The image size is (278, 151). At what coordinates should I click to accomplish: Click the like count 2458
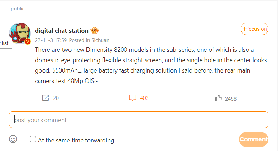click(231, 98)
